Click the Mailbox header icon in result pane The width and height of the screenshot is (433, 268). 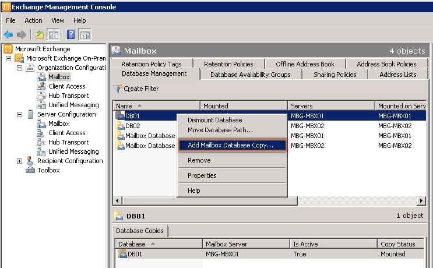tap(116, 51)
